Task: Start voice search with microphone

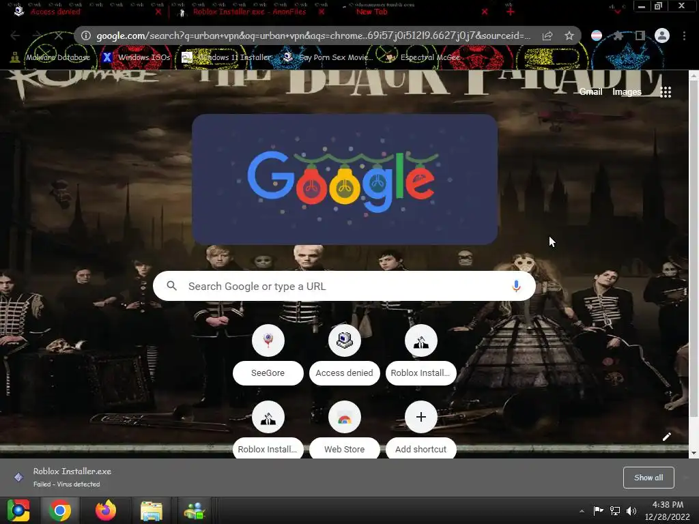Action: (516, 286)
